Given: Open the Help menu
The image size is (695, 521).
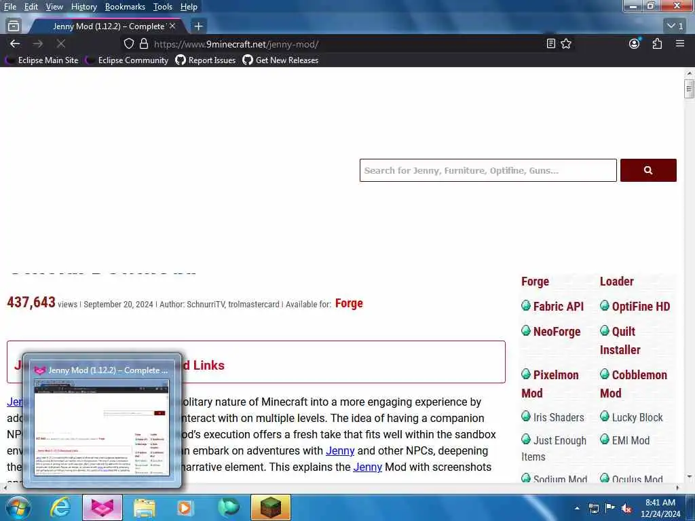Looking at the screenshot, I should click(x=189, y=7).
